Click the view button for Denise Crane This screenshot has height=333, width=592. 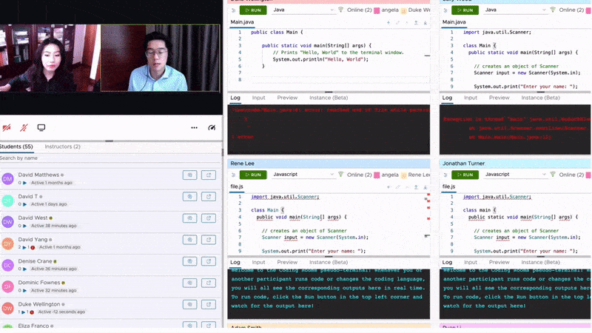point(190,261)
